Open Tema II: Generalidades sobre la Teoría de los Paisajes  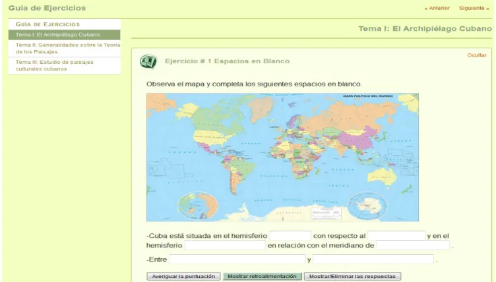64,48
